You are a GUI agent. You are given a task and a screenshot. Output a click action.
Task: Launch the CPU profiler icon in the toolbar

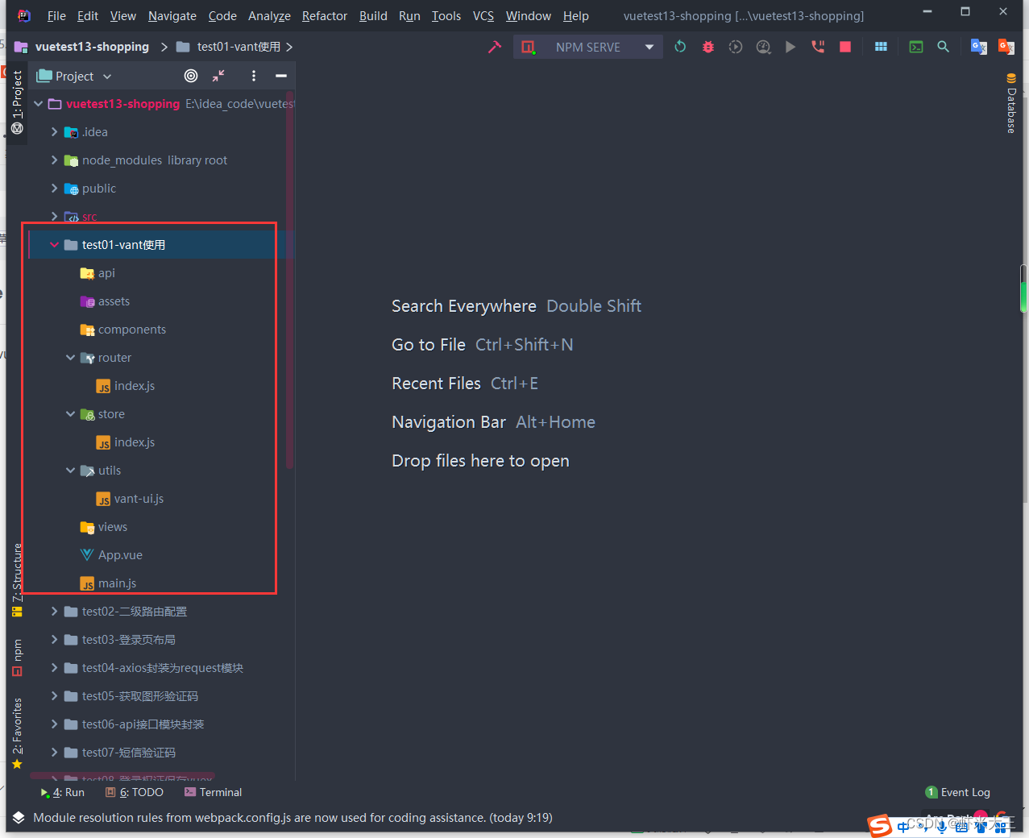(x=763, y=47)
